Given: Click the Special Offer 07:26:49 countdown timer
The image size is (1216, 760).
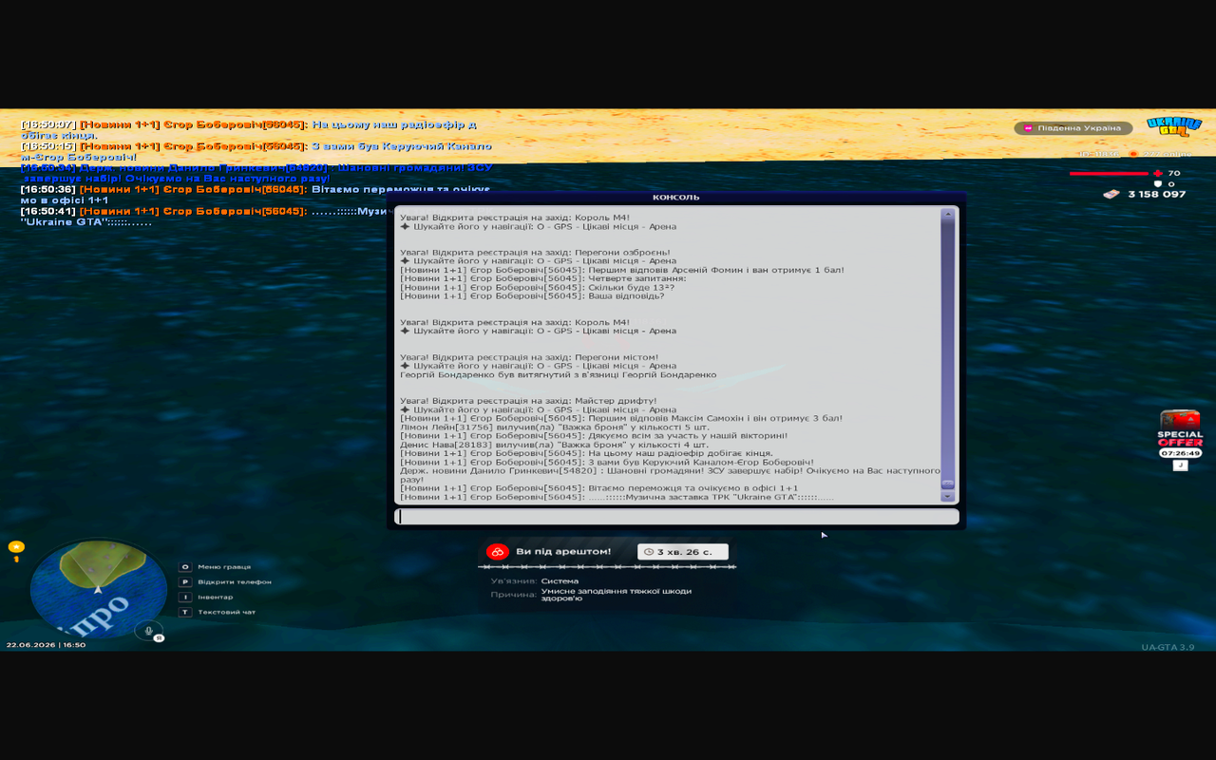Looking at the screenshot, I should [1180, 453].
